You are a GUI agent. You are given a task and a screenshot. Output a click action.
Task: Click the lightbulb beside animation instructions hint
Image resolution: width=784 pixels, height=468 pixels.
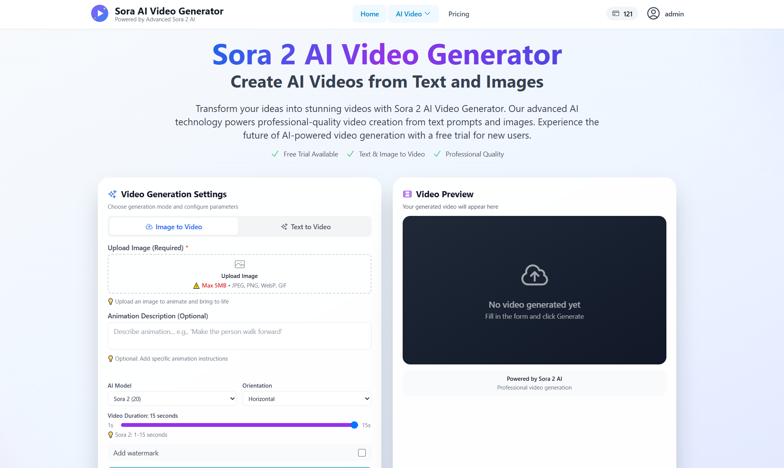111,359
